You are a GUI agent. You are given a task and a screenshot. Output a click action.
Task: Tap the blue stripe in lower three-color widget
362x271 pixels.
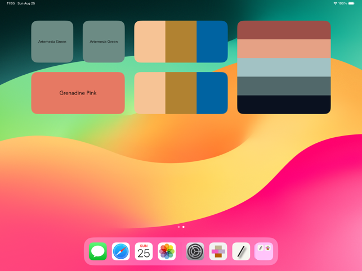click(212, 93)
